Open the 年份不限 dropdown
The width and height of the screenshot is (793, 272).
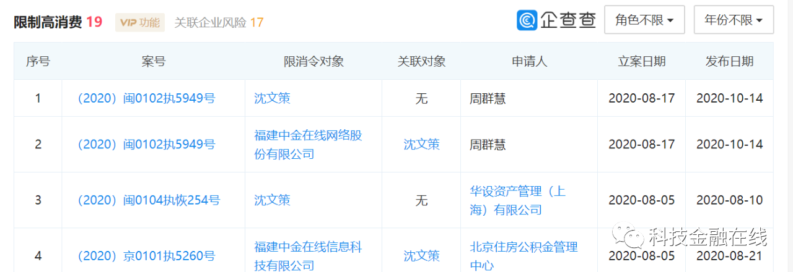(734, 20)
